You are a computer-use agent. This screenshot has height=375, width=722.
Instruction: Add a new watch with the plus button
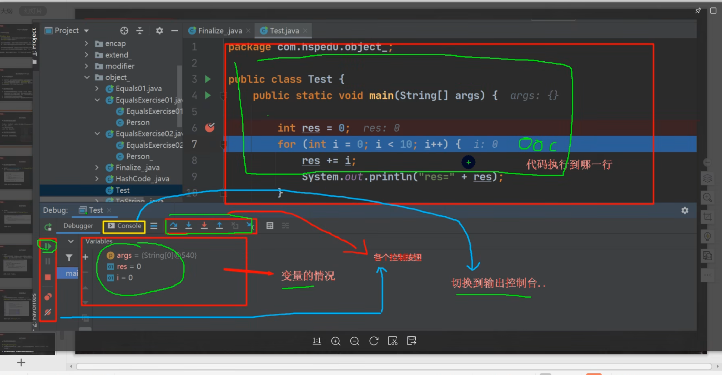point(85,256)
